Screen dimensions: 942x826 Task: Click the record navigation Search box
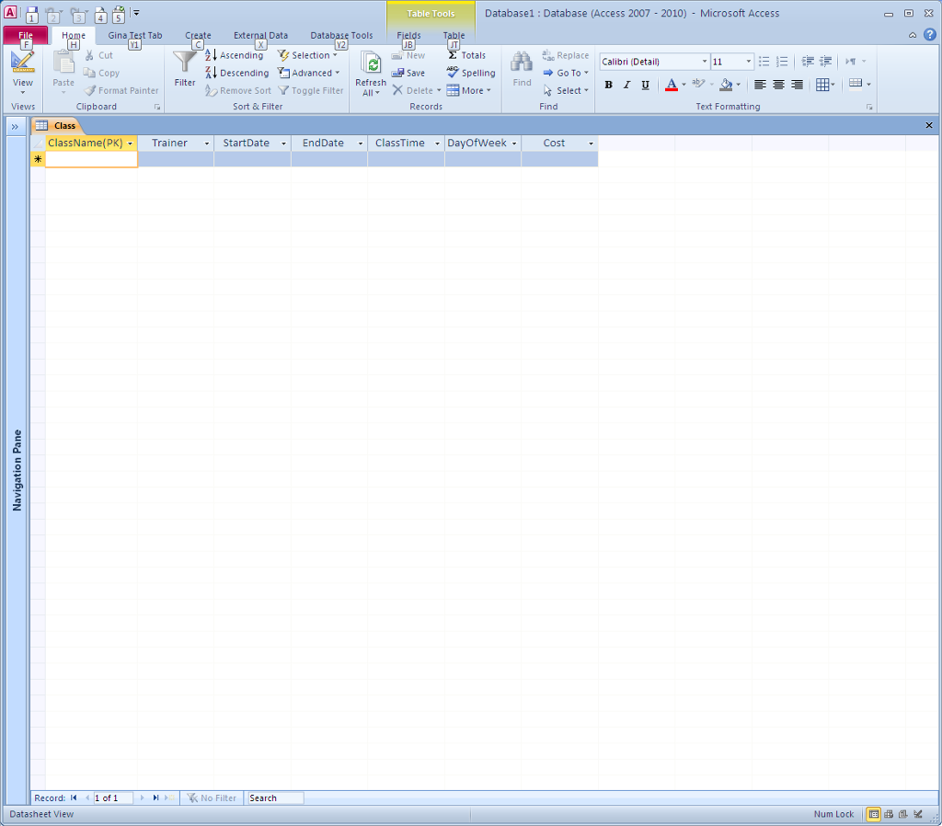(x=273, y=797)
